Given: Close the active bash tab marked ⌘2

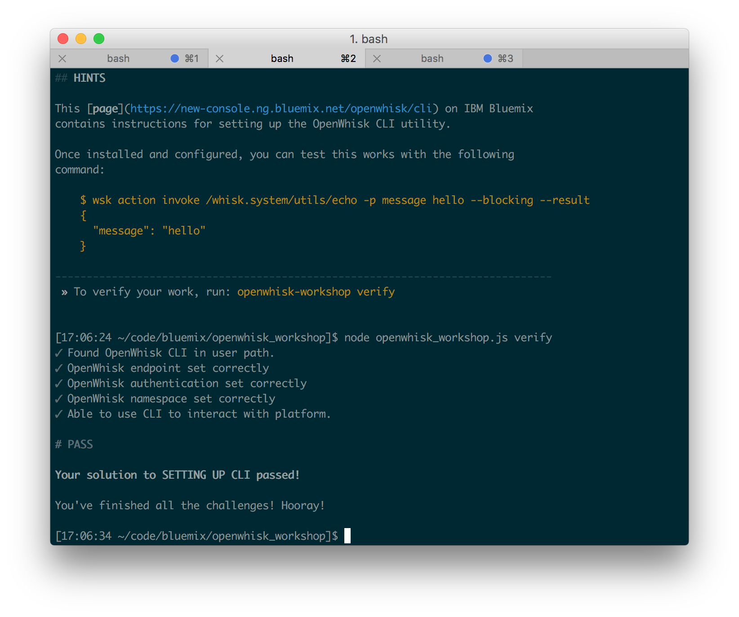Looking at the screenshot, I should (219, 58).
